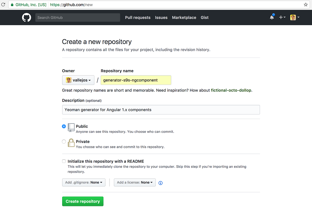The width and height of the screenshot is (312, 207).
Task: Go to the Marketplace section
Action: (x=184, y=17)
